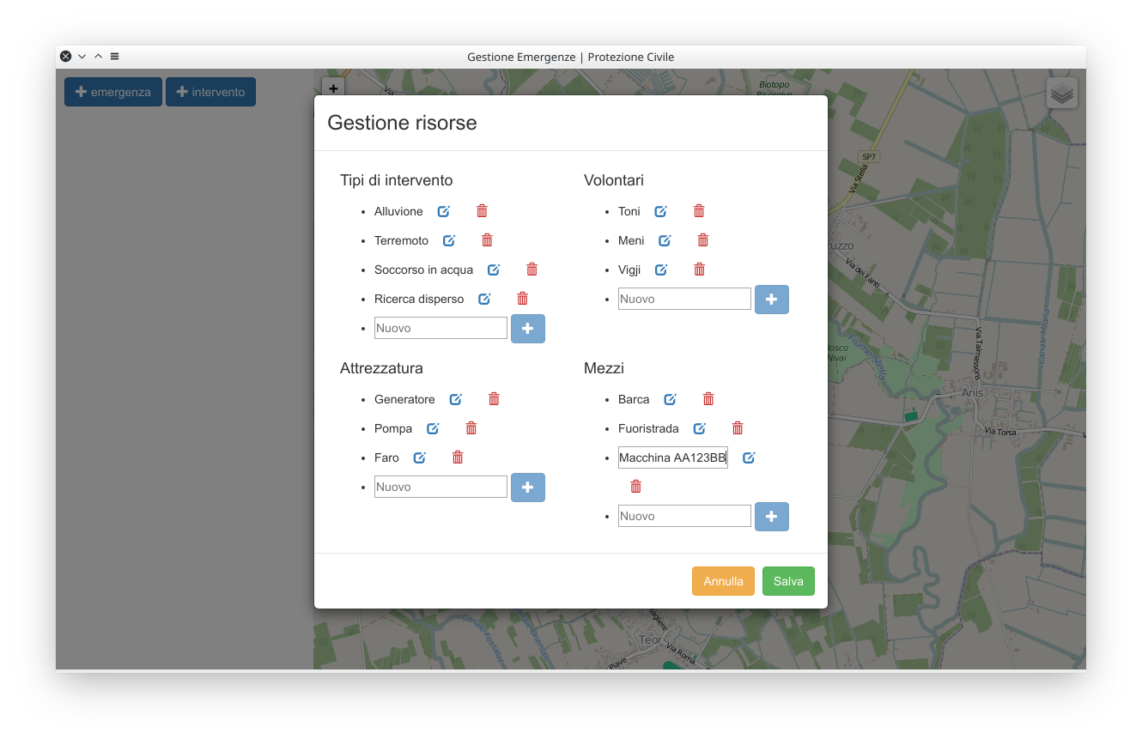
Task: Edit the Generatore equipment
Action: click(456, 399)
